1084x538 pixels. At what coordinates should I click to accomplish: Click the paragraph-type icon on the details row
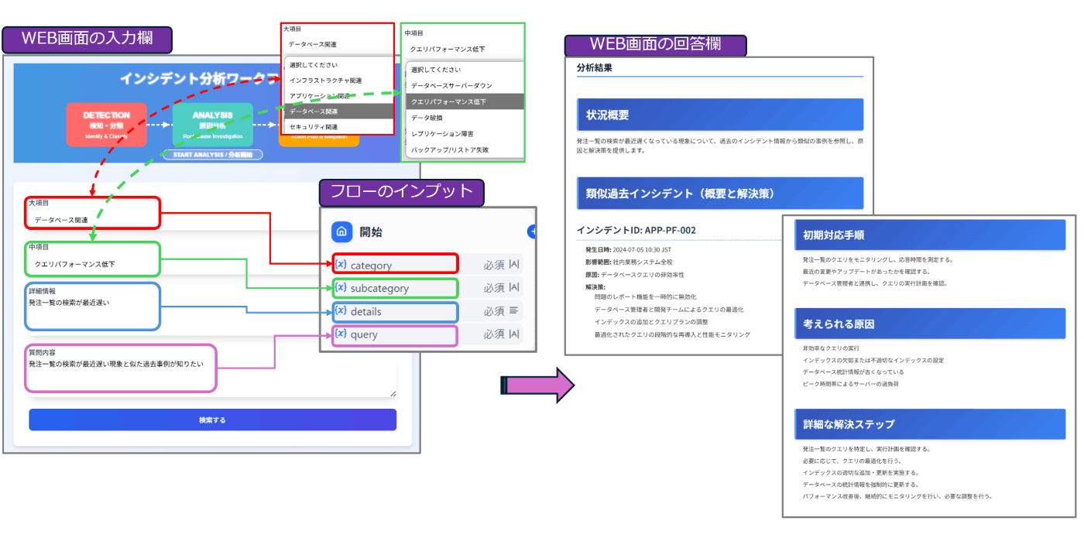click(514, 311)
